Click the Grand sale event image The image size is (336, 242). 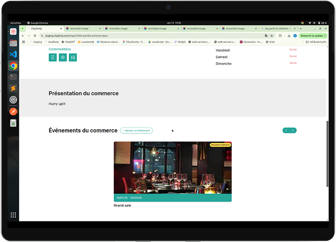(173, 168)
